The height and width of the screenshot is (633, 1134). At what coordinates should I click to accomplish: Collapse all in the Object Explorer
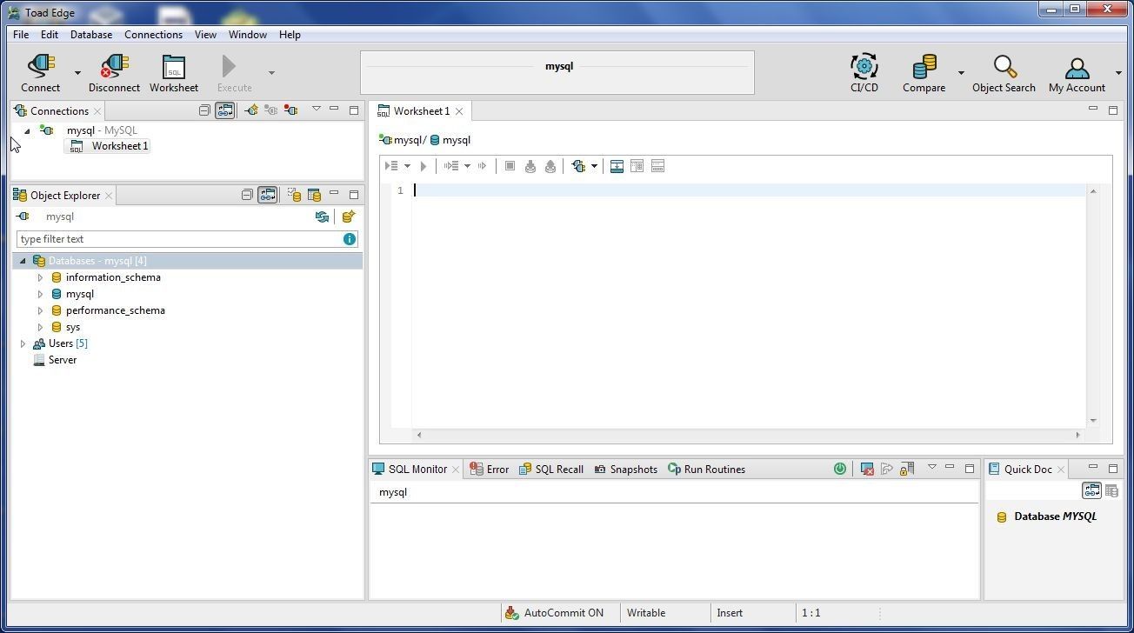[247, 195]
